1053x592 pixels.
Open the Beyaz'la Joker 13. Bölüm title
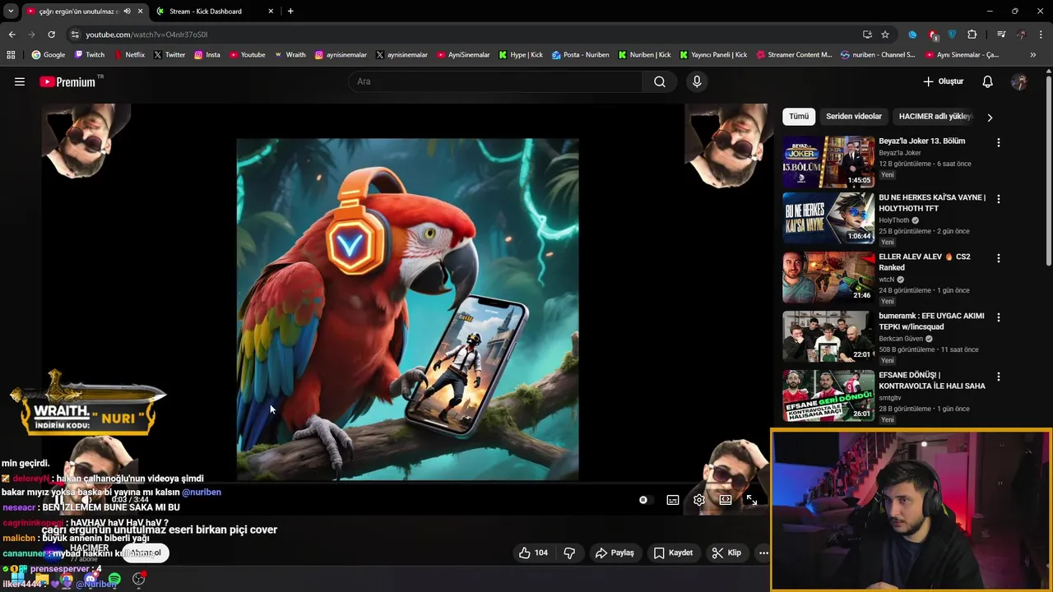pos(921,141)
